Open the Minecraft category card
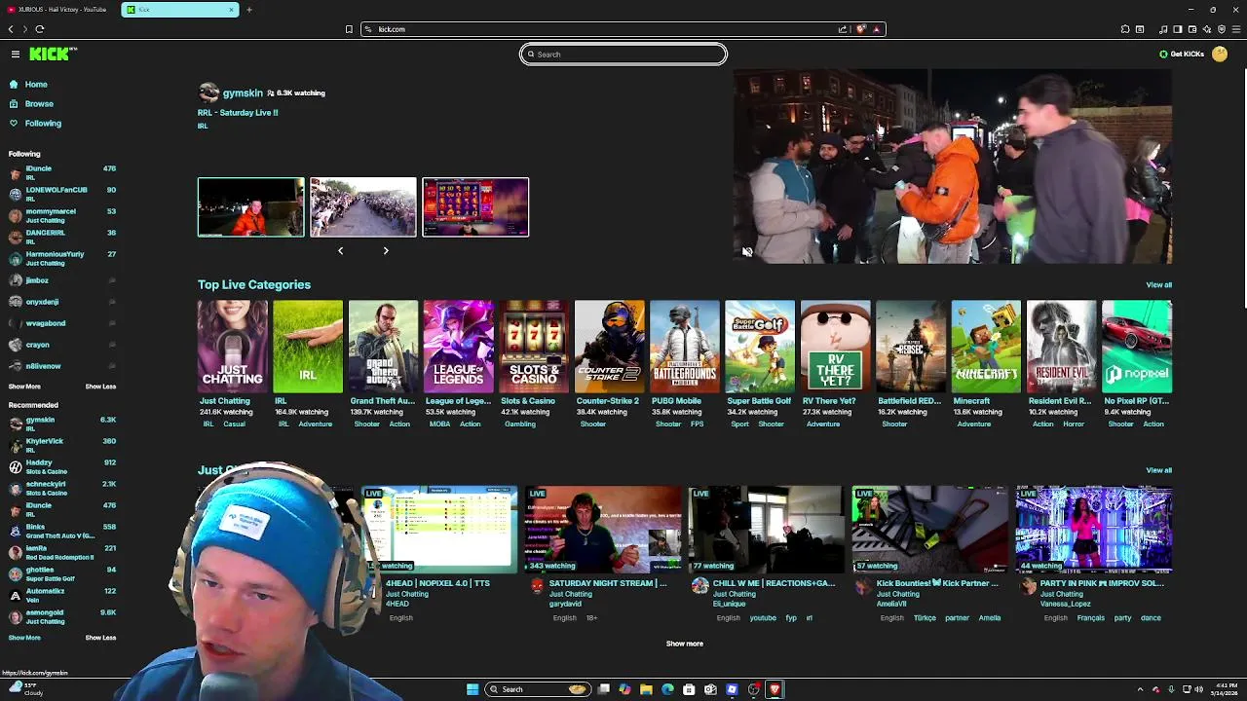 coord(986,347)
